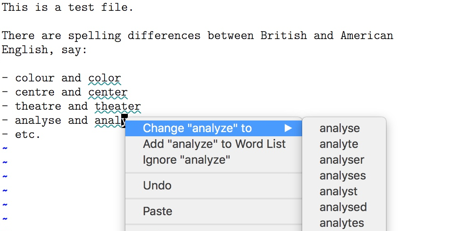Image resolution: width=474 pixels, height=231 pixels.
Task: Click the underlined word "center"
Action: [108, 92]
